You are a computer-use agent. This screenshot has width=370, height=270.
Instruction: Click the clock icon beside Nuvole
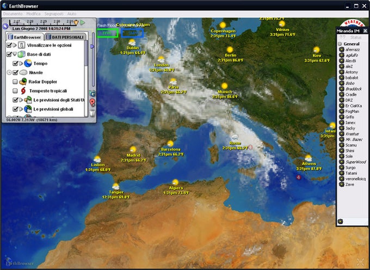coord(9,72)
